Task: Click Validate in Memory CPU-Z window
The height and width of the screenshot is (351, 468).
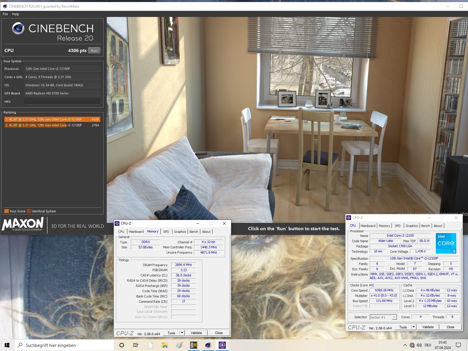Action: (196, 333)
